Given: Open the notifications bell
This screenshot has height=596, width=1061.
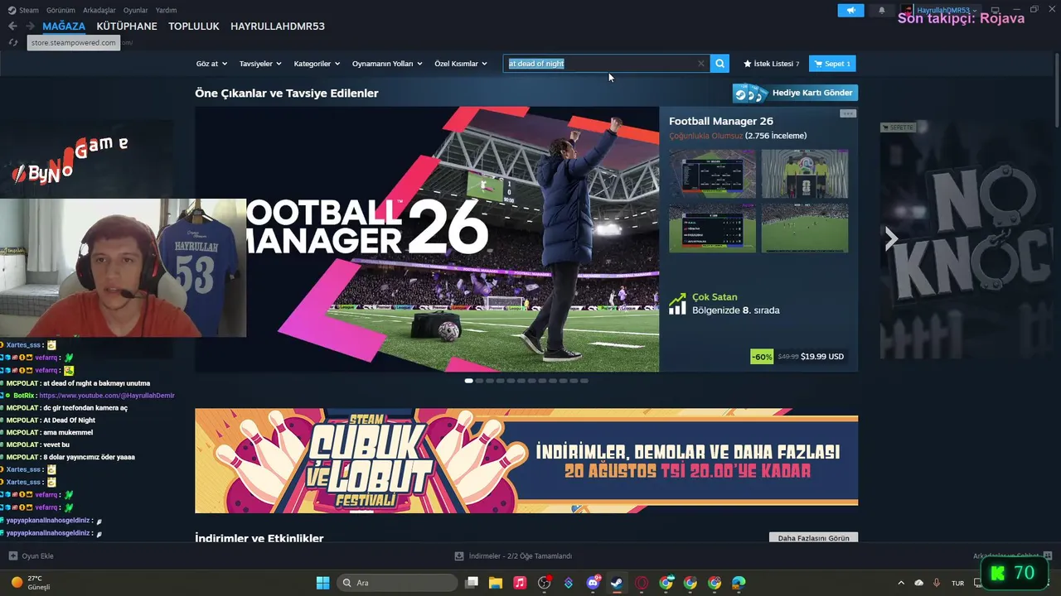Looking at the screenshot, I should pyautogui.click(x=882, y=10).
